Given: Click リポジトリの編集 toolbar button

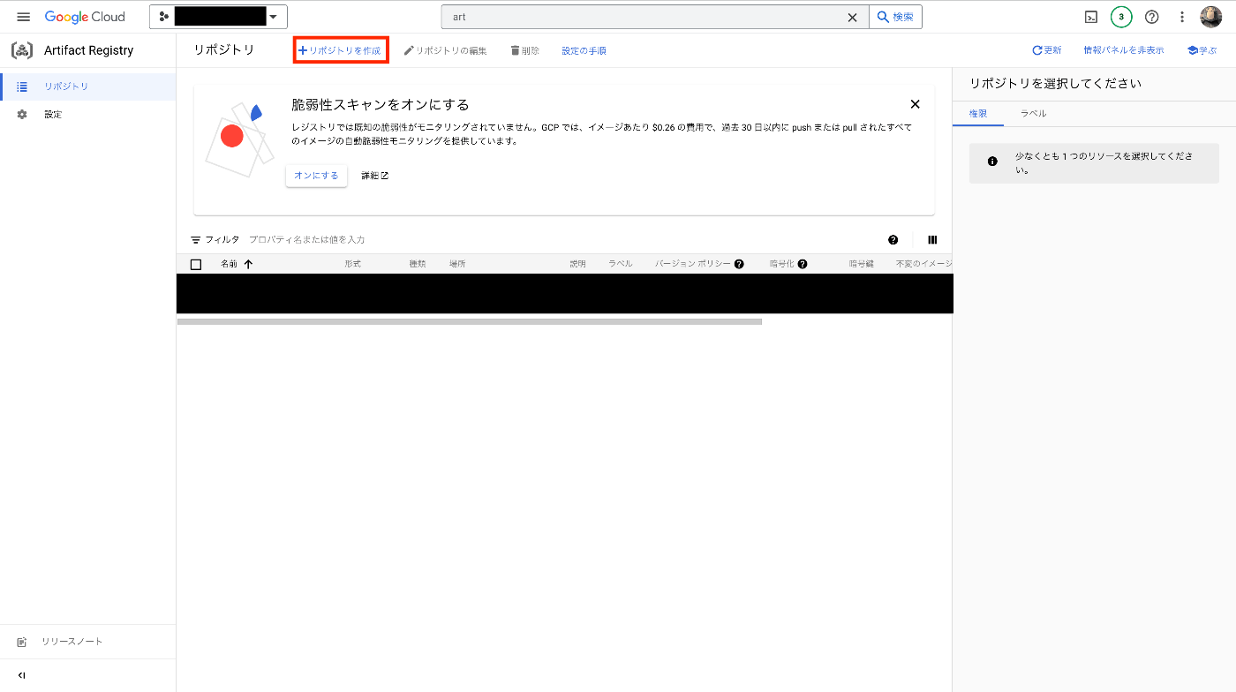Looking at the screenshot, I should pos(445,51).
